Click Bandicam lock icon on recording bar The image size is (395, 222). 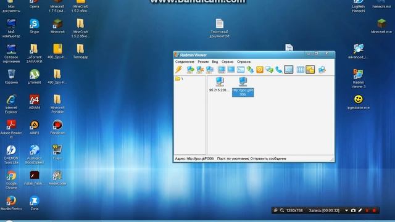[276, 210]
